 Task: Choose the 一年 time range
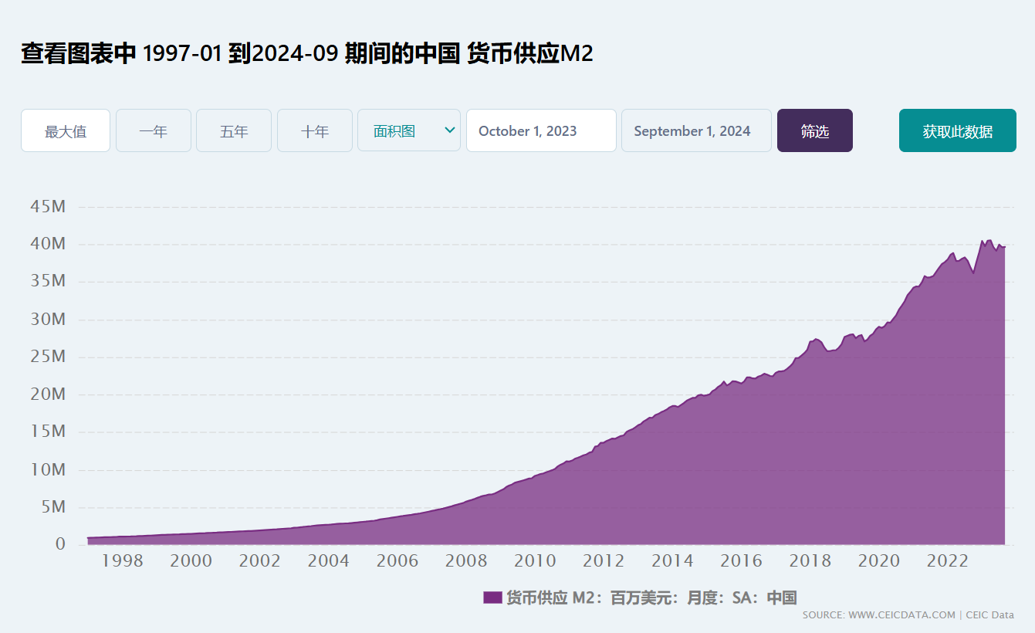[x=154, y=130]
